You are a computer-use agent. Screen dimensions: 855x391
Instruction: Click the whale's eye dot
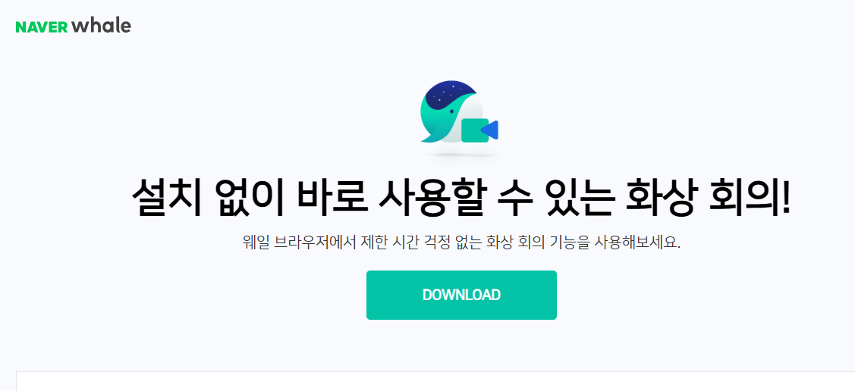(x=451, y=111)
